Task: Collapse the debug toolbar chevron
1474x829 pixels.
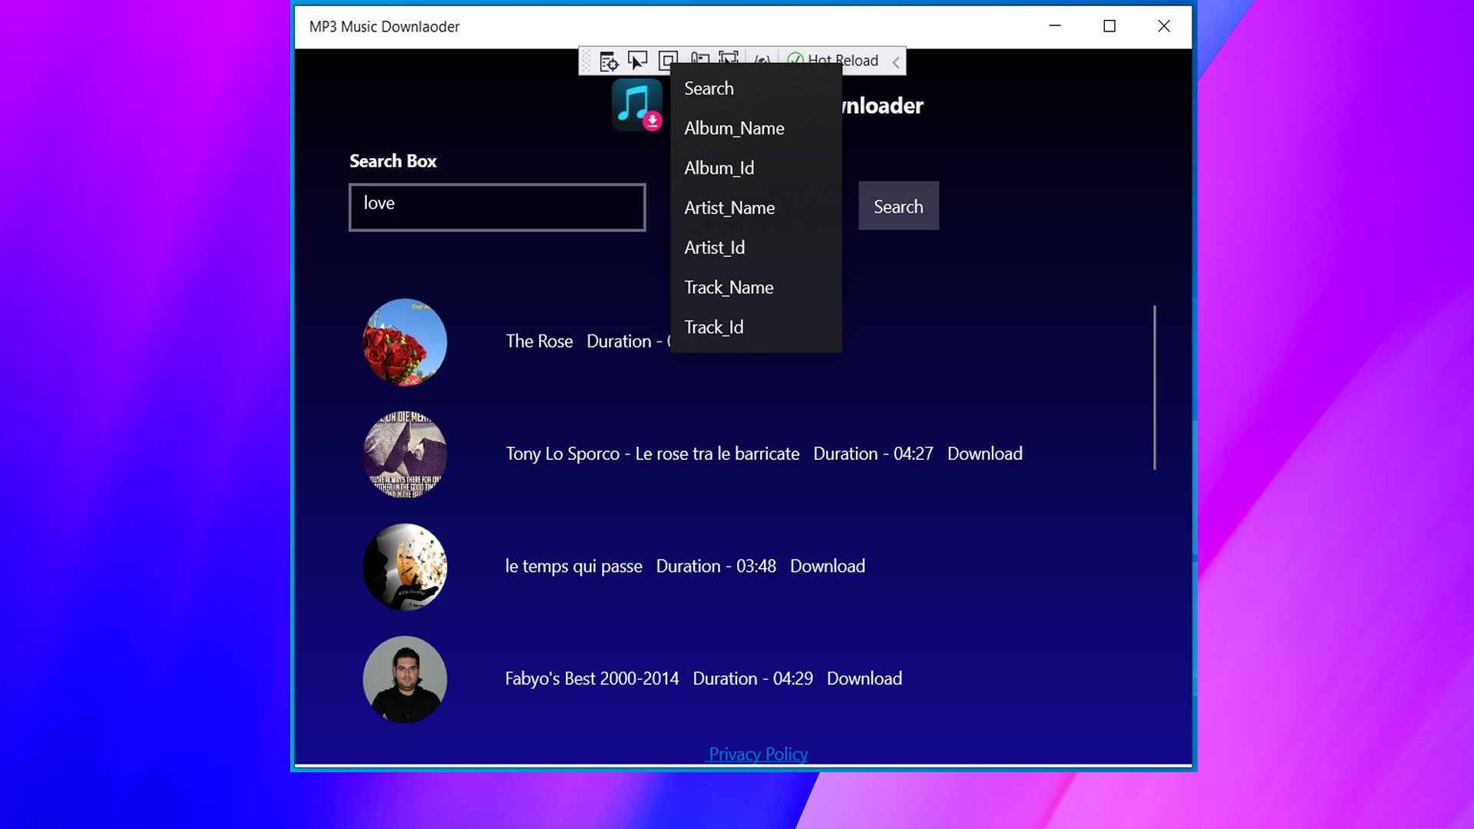Action: 895,61
